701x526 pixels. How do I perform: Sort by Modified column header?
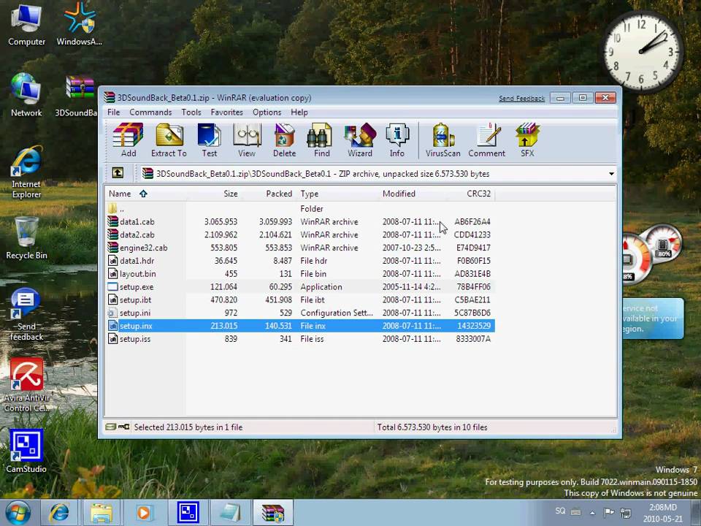(x=411, y=194)
